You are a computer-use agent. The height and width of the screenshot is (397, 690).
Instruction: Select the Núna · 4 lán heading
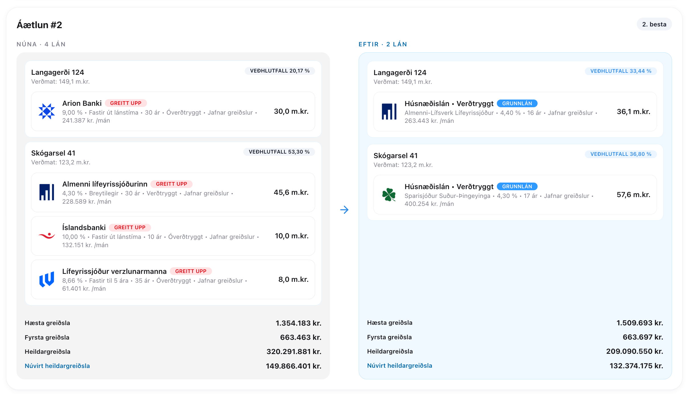click(41, 44)
